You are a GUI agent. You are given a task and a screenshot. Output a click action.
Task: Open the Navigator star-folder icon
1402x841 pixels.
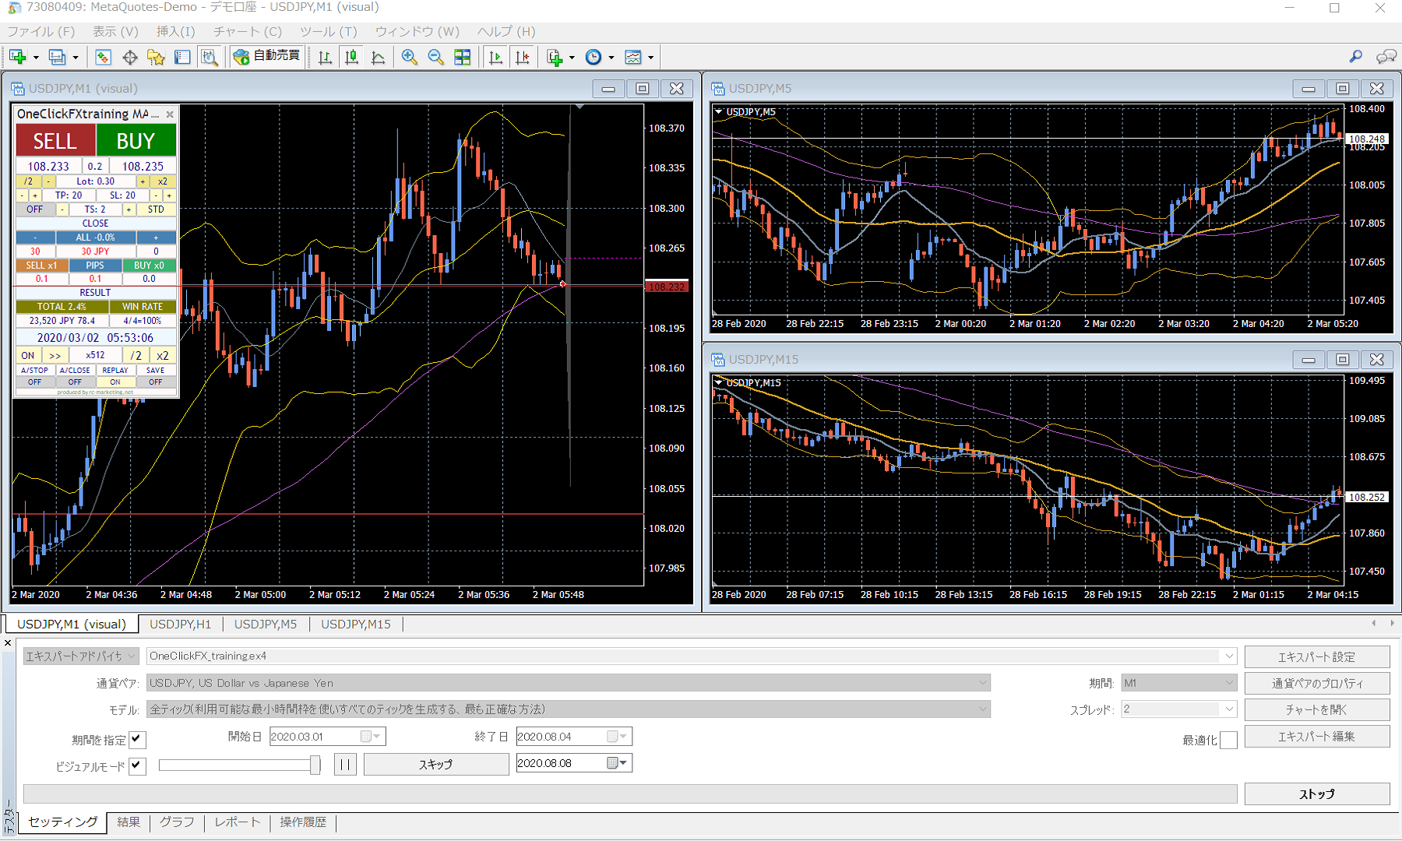(157, 57)
